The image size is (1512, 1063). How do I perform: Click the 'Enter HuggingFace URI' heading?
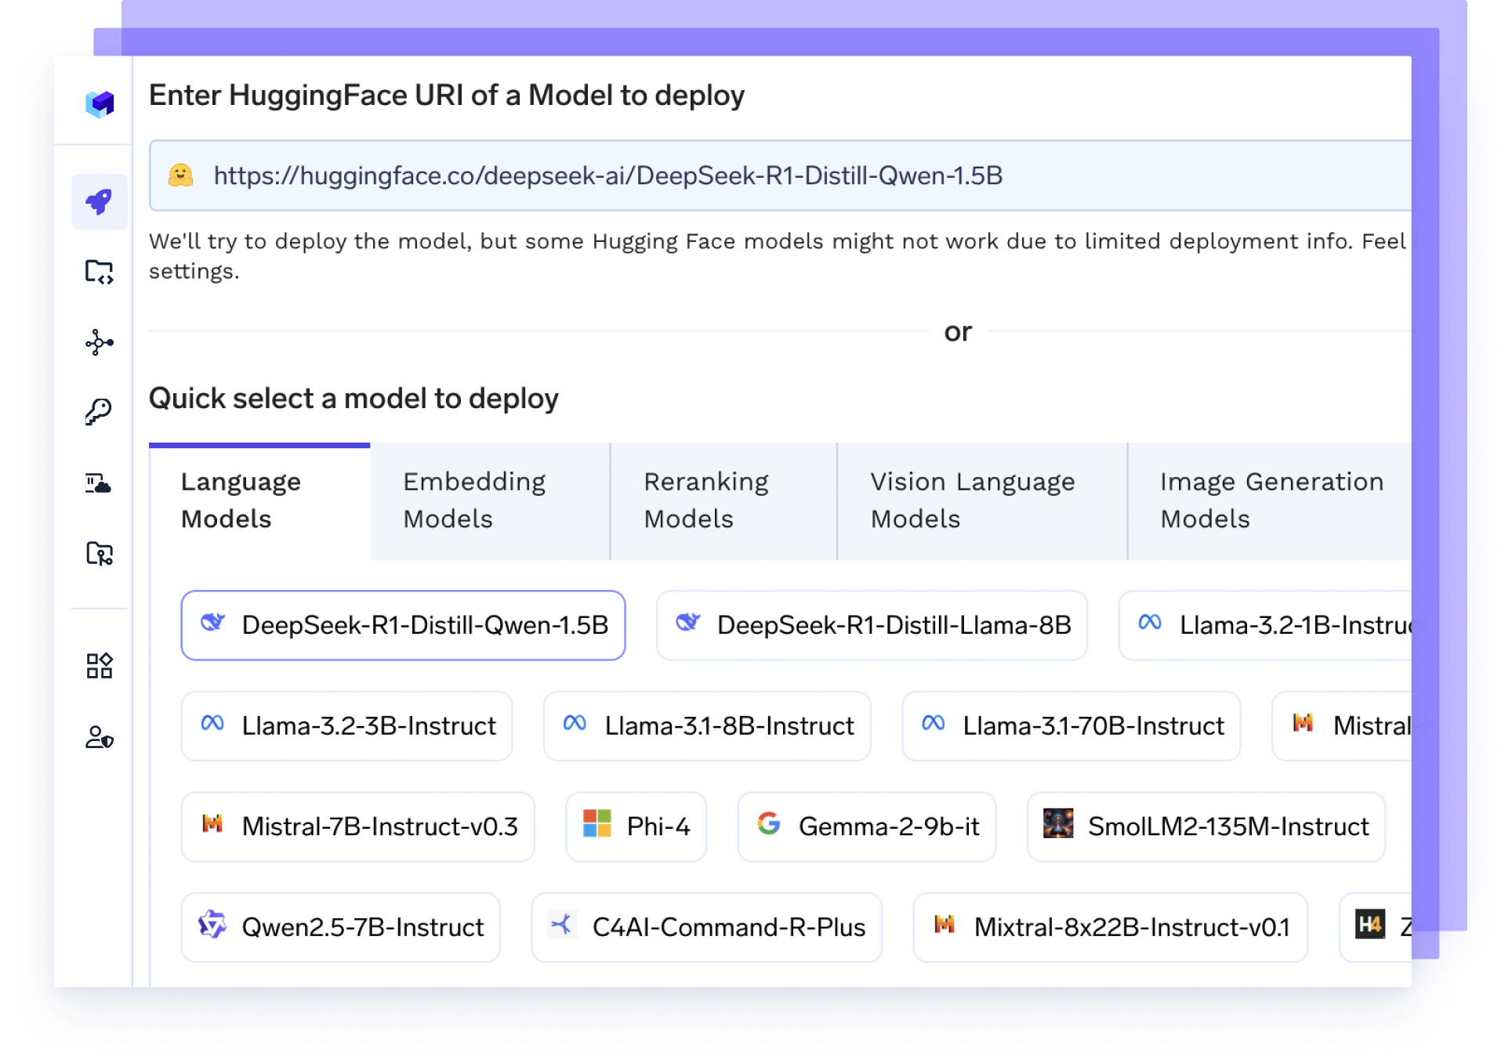447,96
